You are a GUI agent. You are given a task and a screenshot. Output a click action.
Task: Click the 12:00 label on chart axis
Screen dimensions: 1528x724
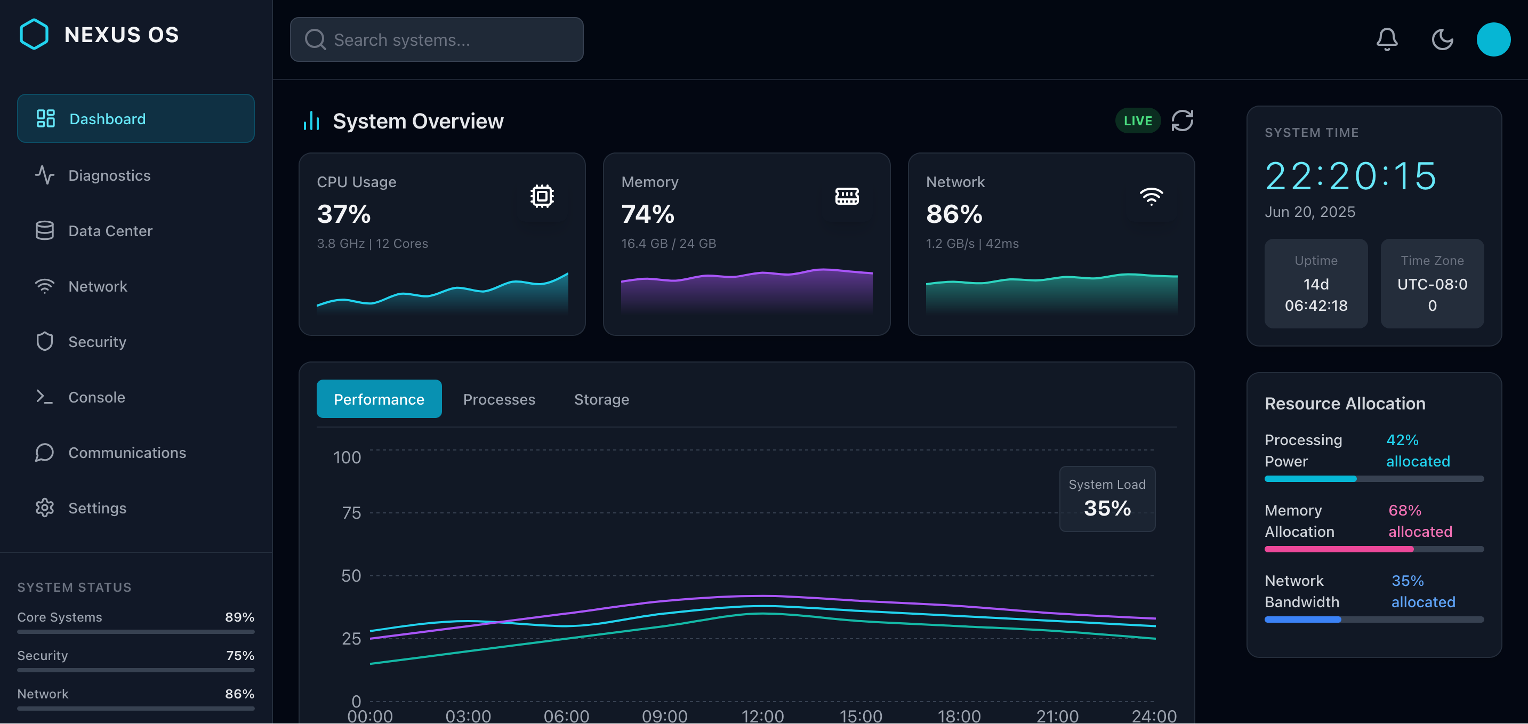point(762,715)
